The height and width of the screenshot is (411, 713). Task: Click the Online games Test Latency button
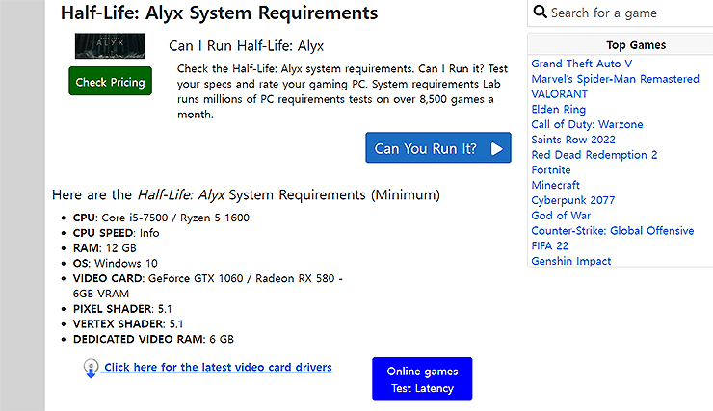pos(422,379)
